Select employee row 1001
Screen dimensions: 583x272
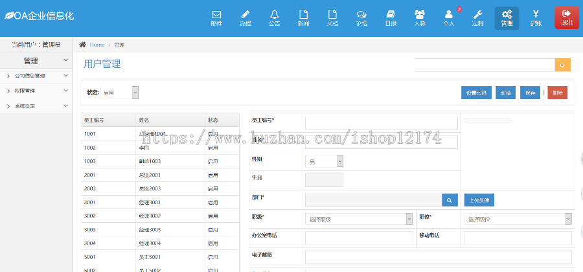coord(160,134)
